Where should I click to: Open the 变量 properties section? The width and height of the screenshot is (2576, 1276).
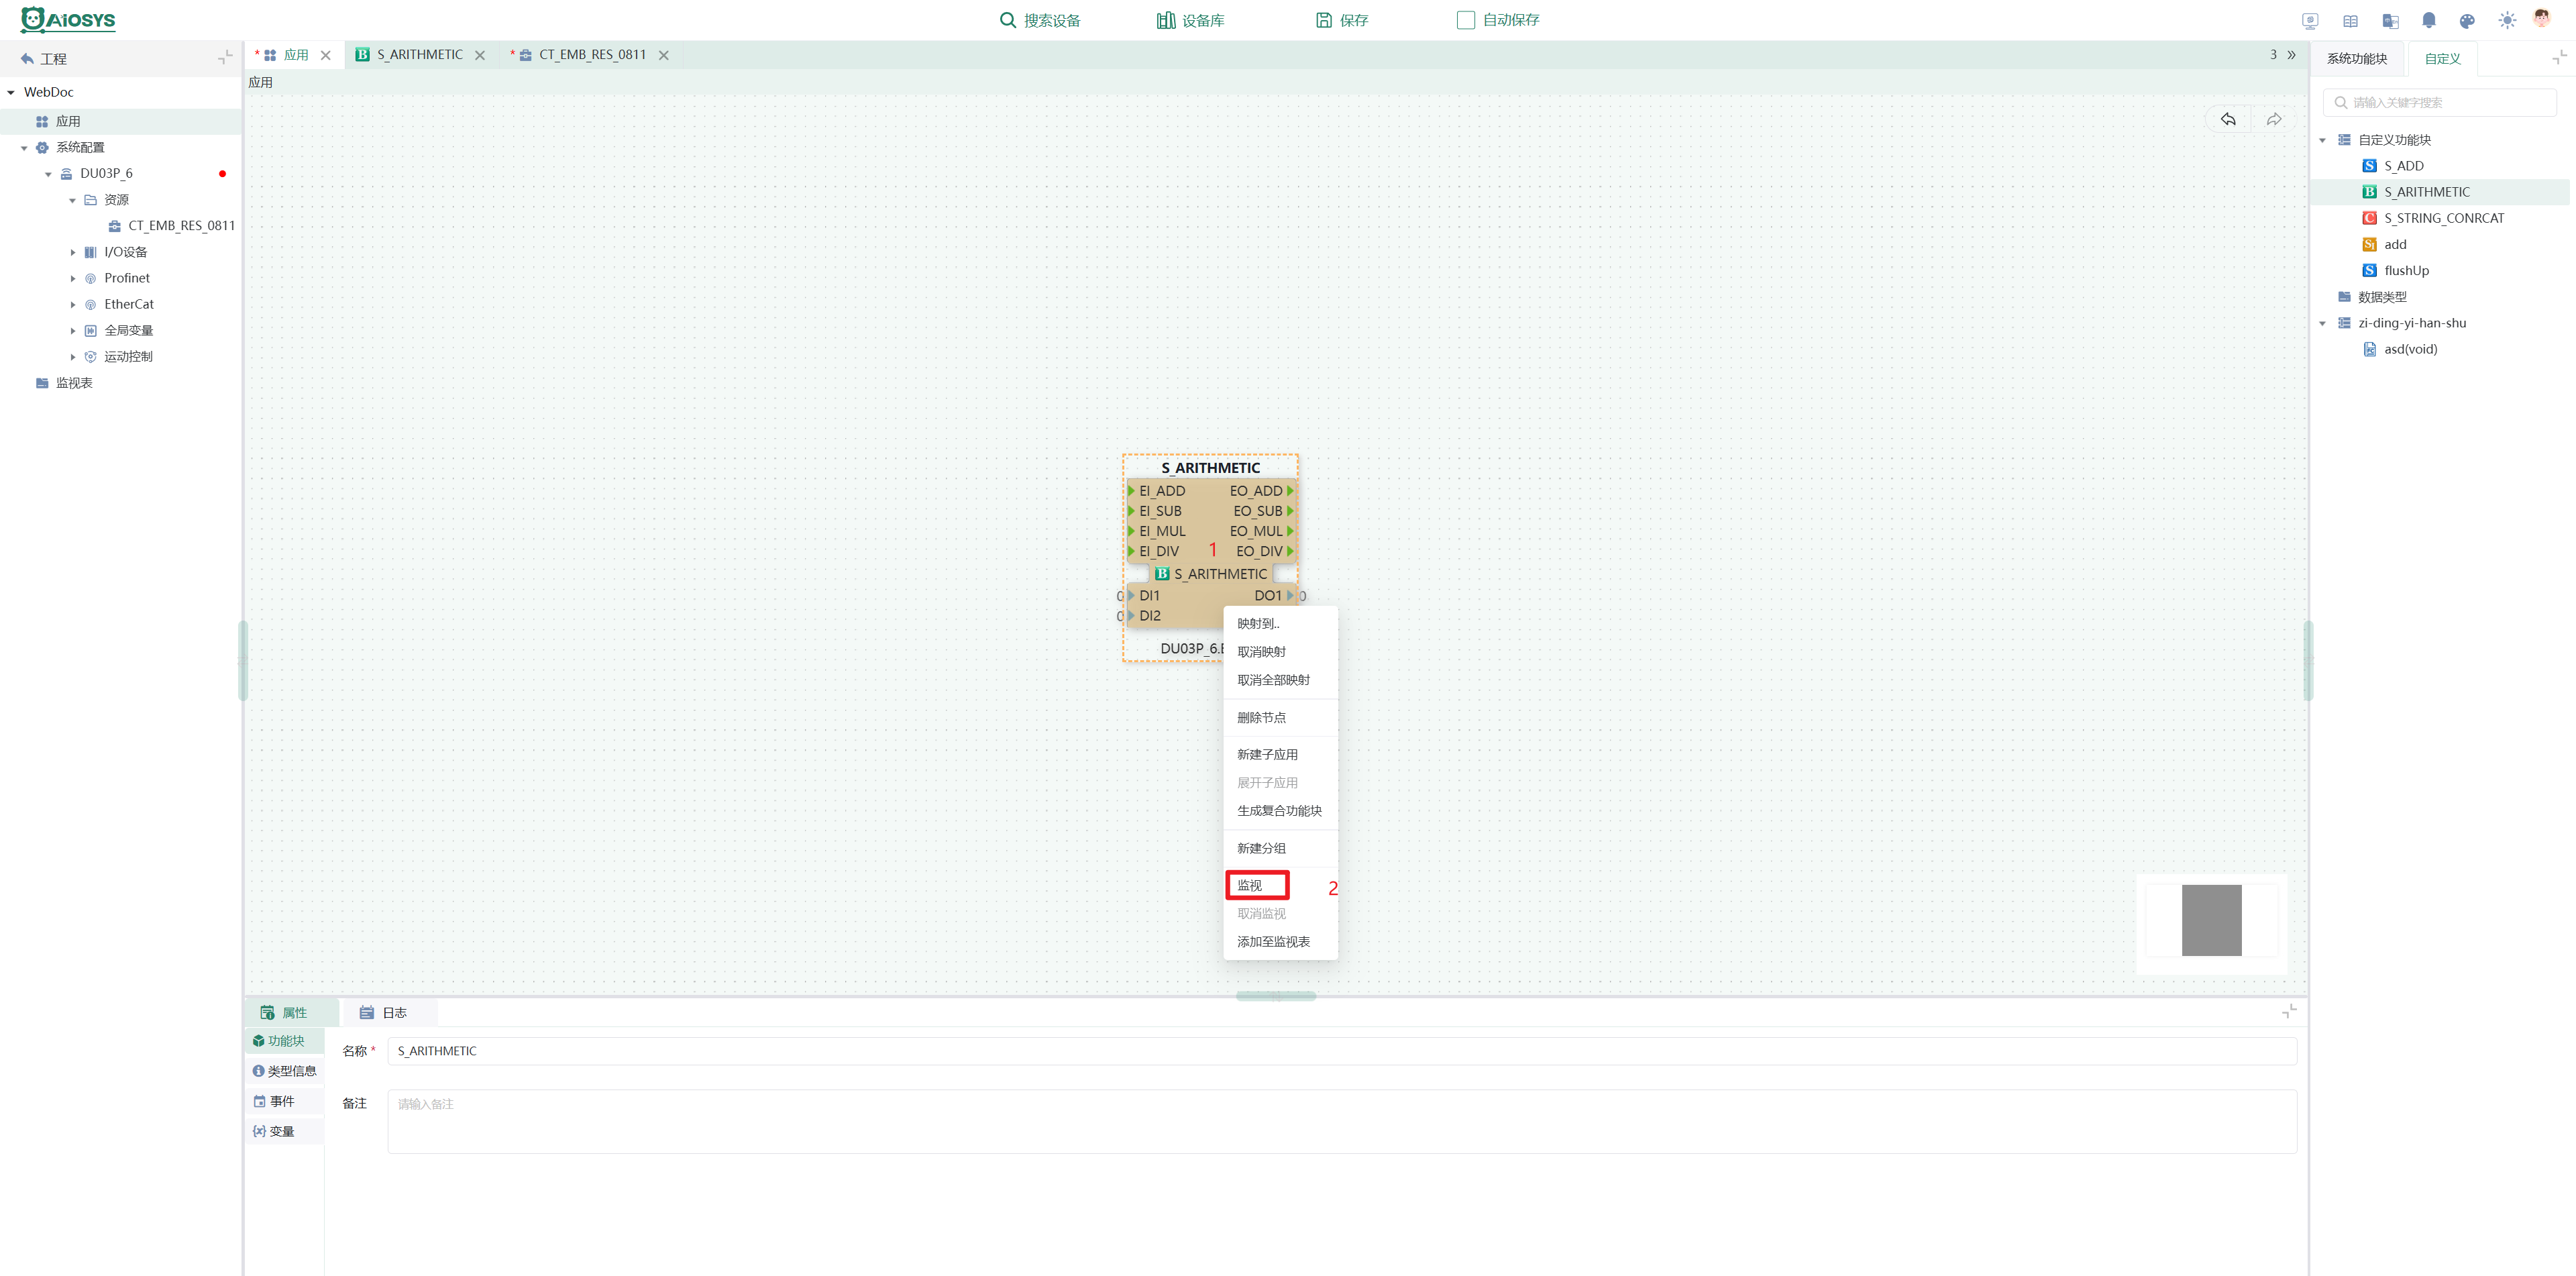click(284, 1131)
